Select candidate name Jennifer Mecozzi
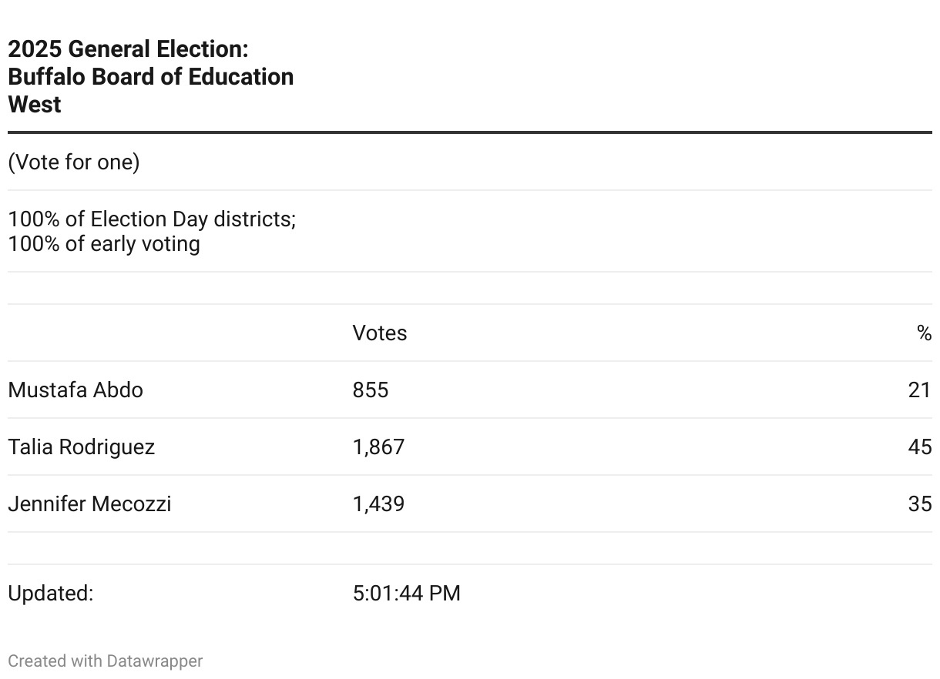The width and height of the screenshot is (940, 679). [89, 504]
